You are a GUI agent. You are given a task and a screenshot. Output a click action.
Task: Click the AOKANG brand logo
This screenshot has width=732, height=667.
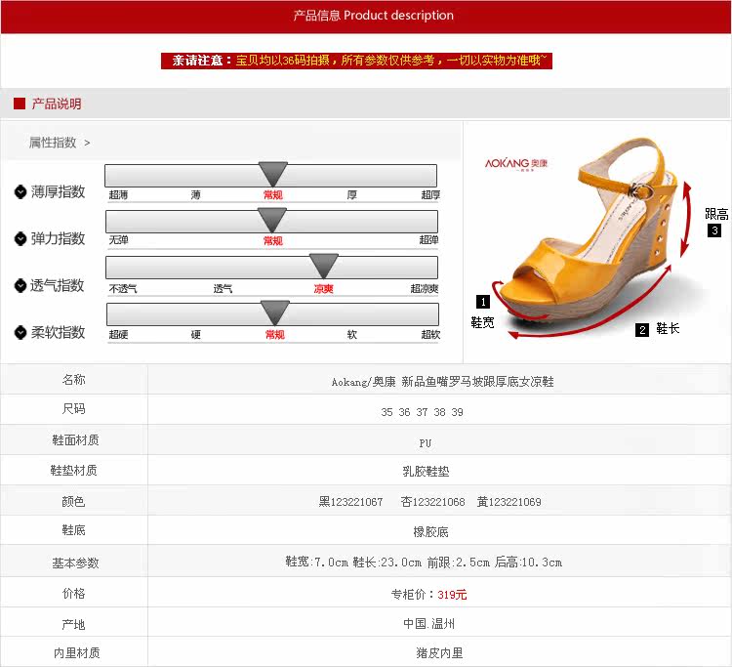coord(517,164)
